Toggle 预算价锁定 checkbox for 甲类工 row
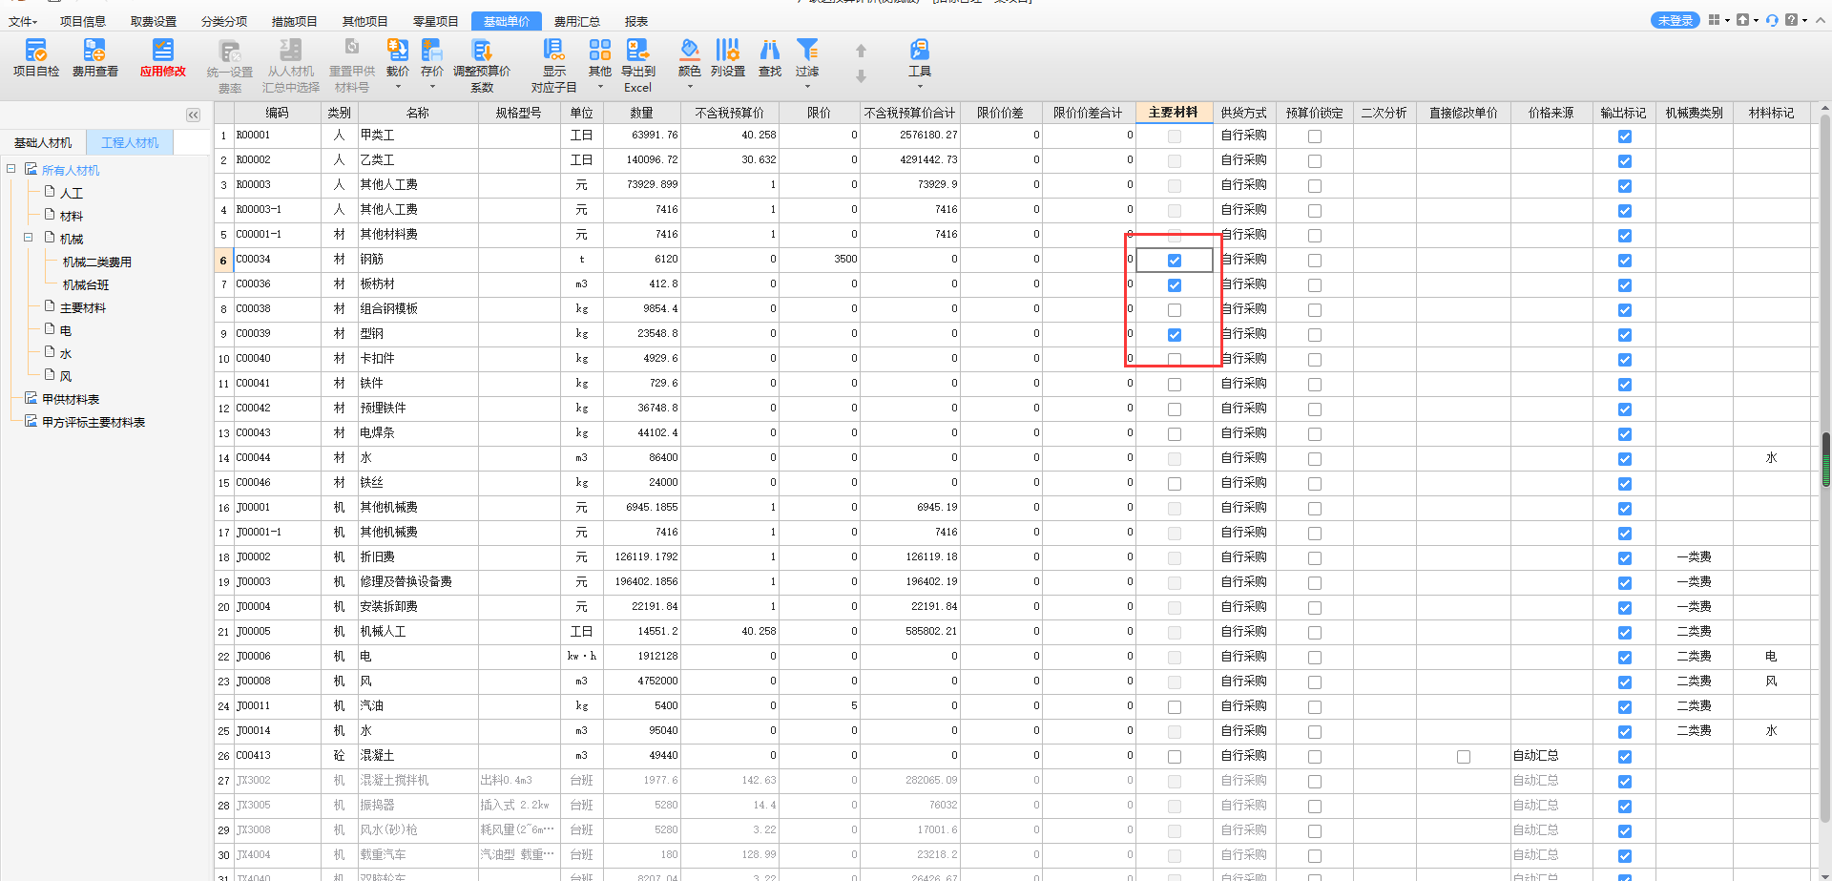Screen dimensions: 1832x881 point(1315,136)
